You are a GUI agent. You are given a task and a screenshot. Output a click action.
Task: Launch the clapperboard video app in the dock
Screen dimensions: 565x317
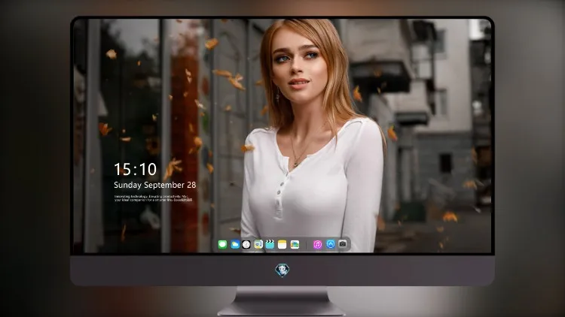pos(270,244)
